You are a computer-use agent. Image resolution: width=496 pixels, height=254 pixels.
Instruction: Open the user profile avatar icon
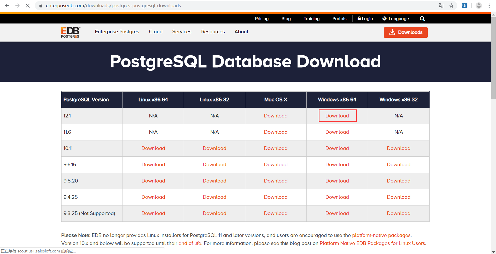[479, 5]
